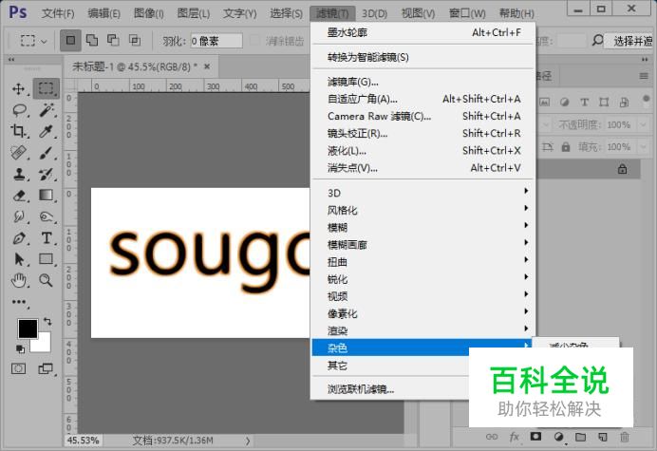The width and height of the screenshot is (657, 451).
Task: Open Filter Gallery from the menu
Action: tap(423, 82)
